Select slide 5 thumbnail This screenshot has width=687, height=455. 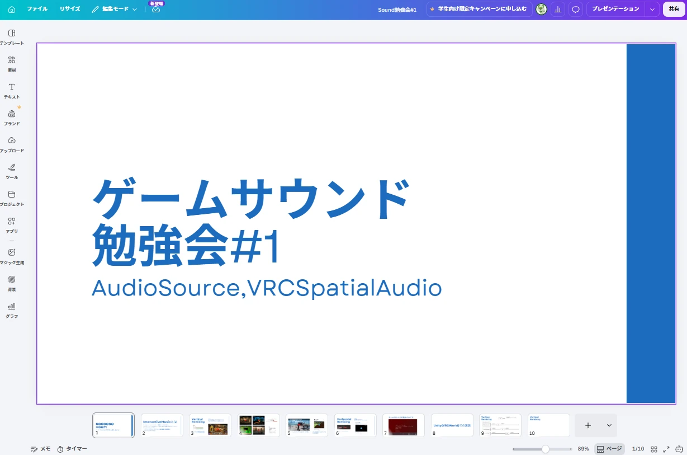[x=307, y=425]
